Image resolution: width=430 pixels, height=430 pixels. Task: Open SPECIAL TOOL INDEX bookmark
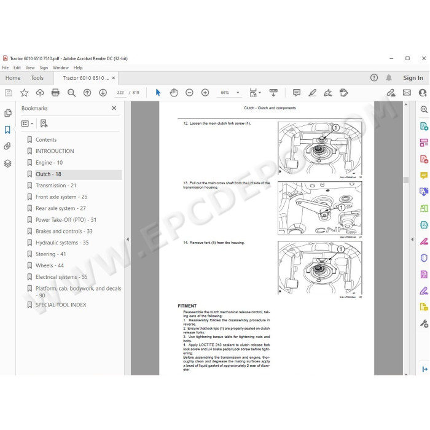click(61, 305)
